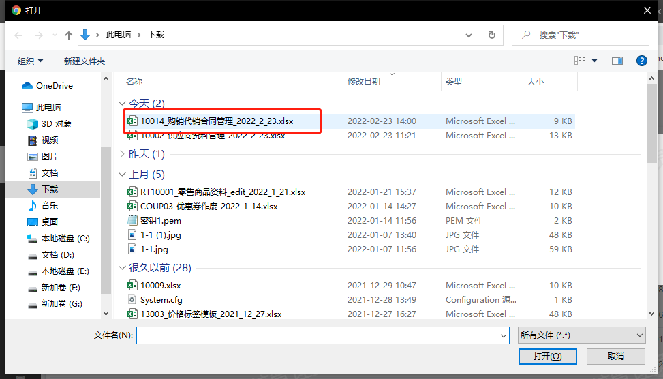663x379 pixels.
Task: Open 本地磁盘 (C:) drive
Action: pos(59,239)
